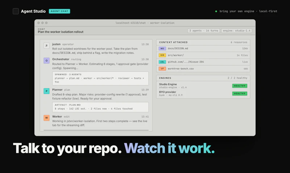Click the '6 resources' count label
The image size is (290, 173).
tap(239, 42)
